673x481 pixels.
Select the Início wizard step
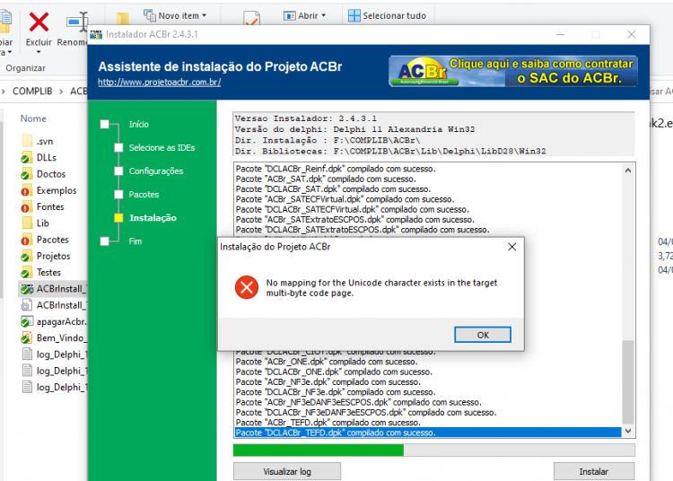click(138, 125)
